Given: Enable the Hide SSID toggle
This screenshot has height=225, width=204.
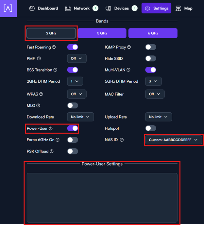Looking at the screenshot, I should [x=151, y=58].
